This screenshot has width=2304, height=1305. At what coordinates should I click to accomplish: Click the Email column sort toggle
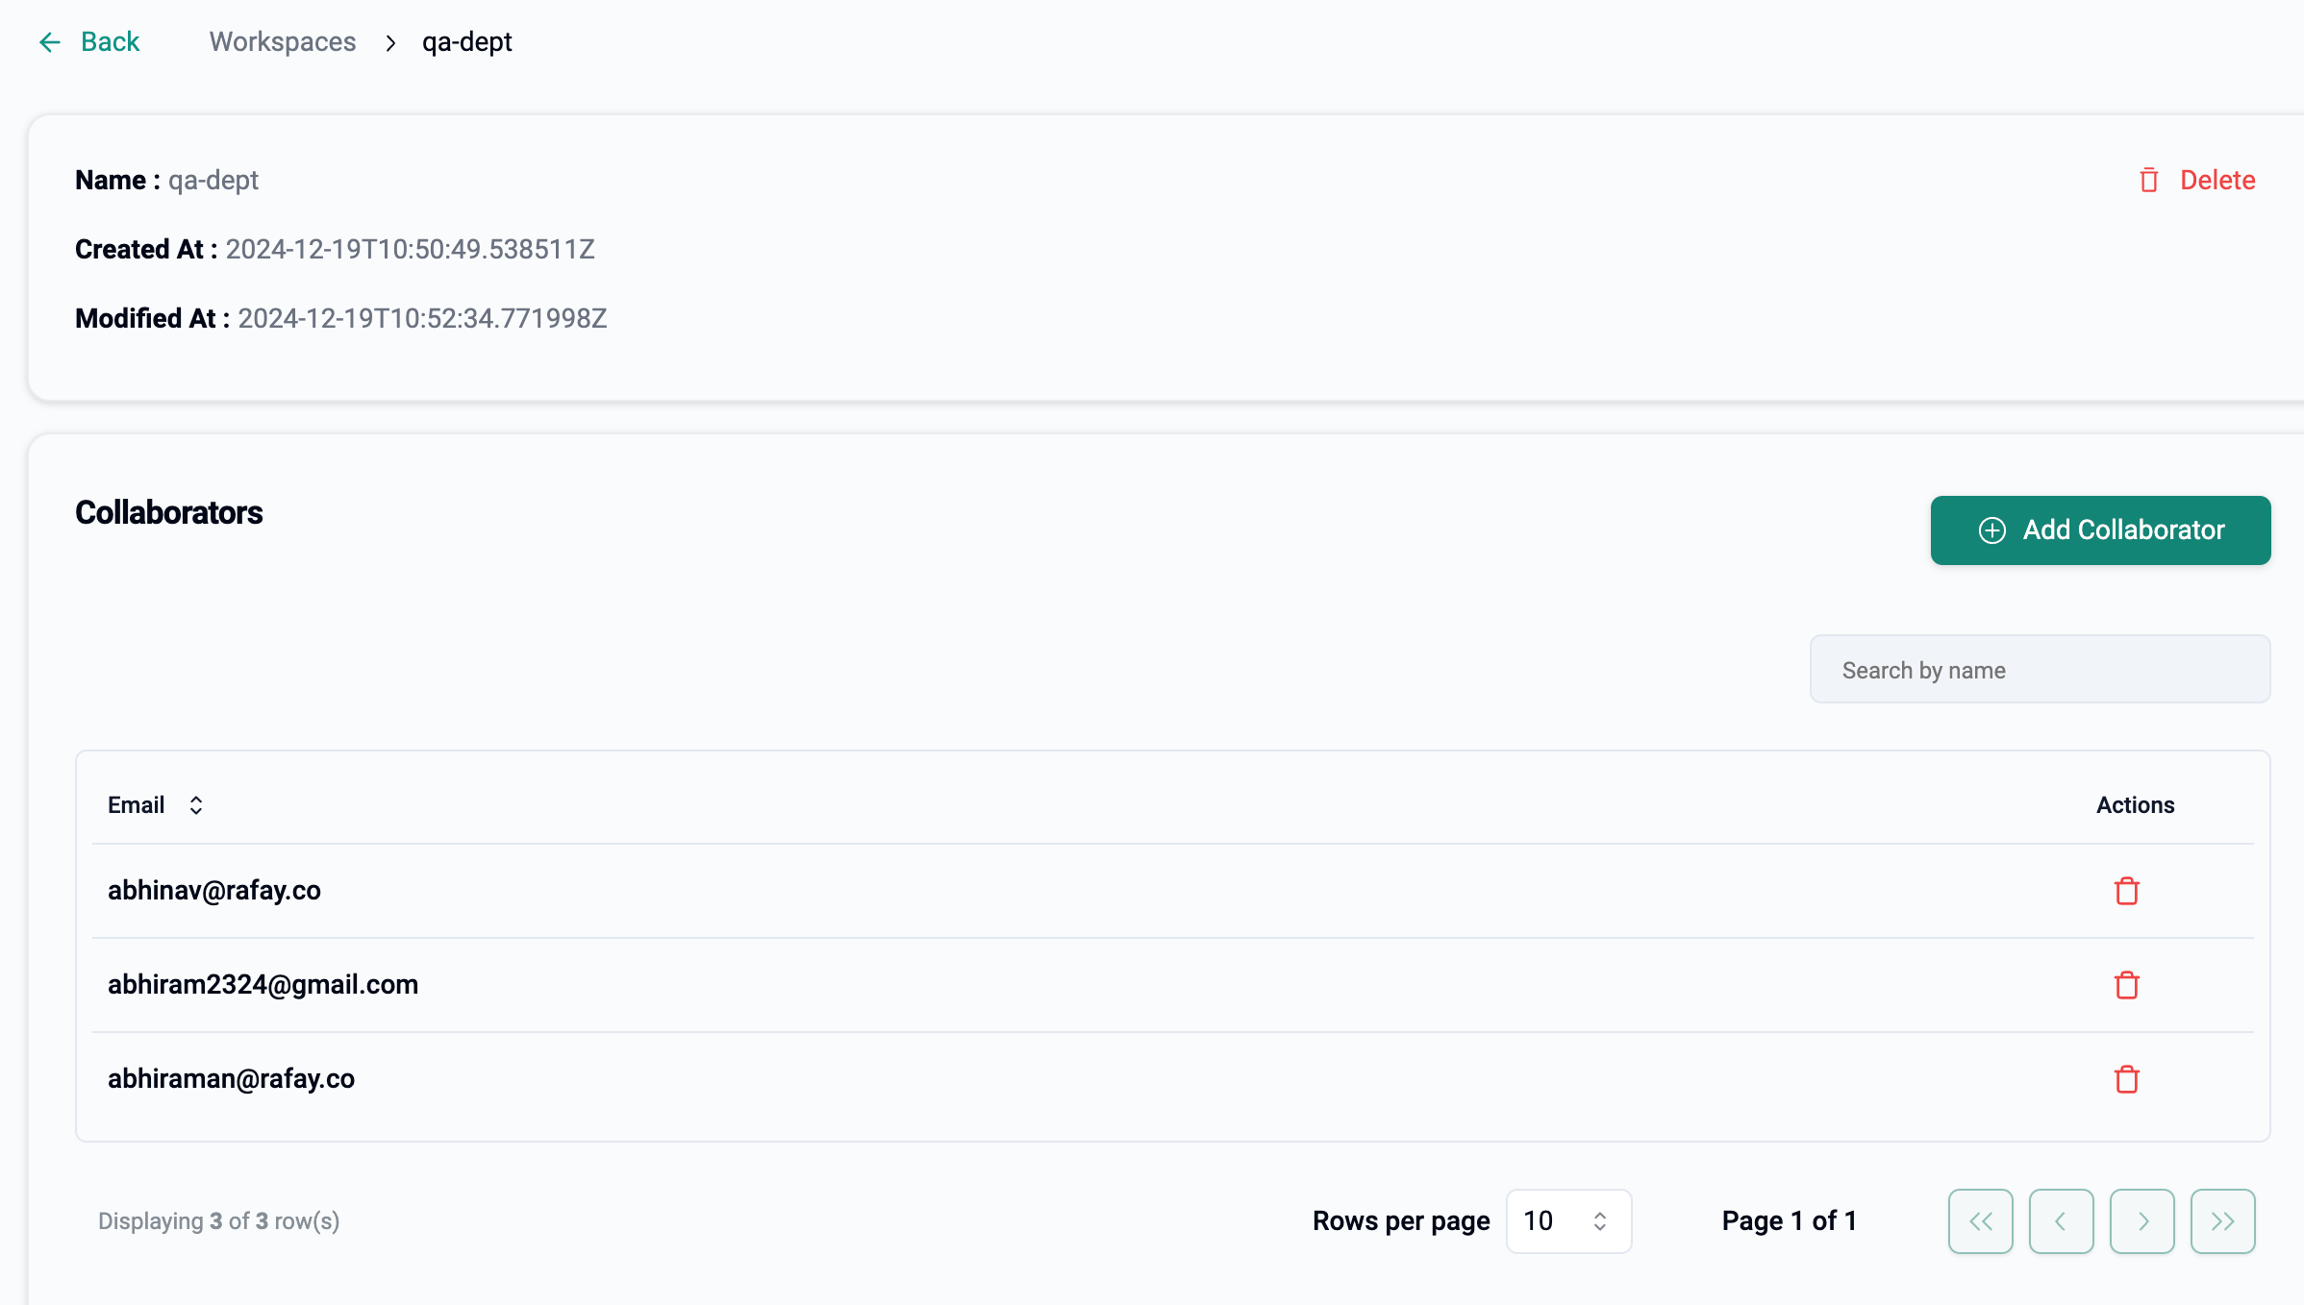tap(194, 805)
